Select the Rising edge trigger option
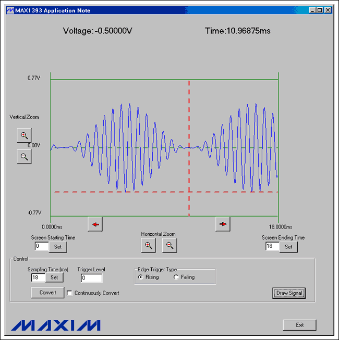Viewport: 339px width, 340px height. pyautogui.click(x=140, y=277)
